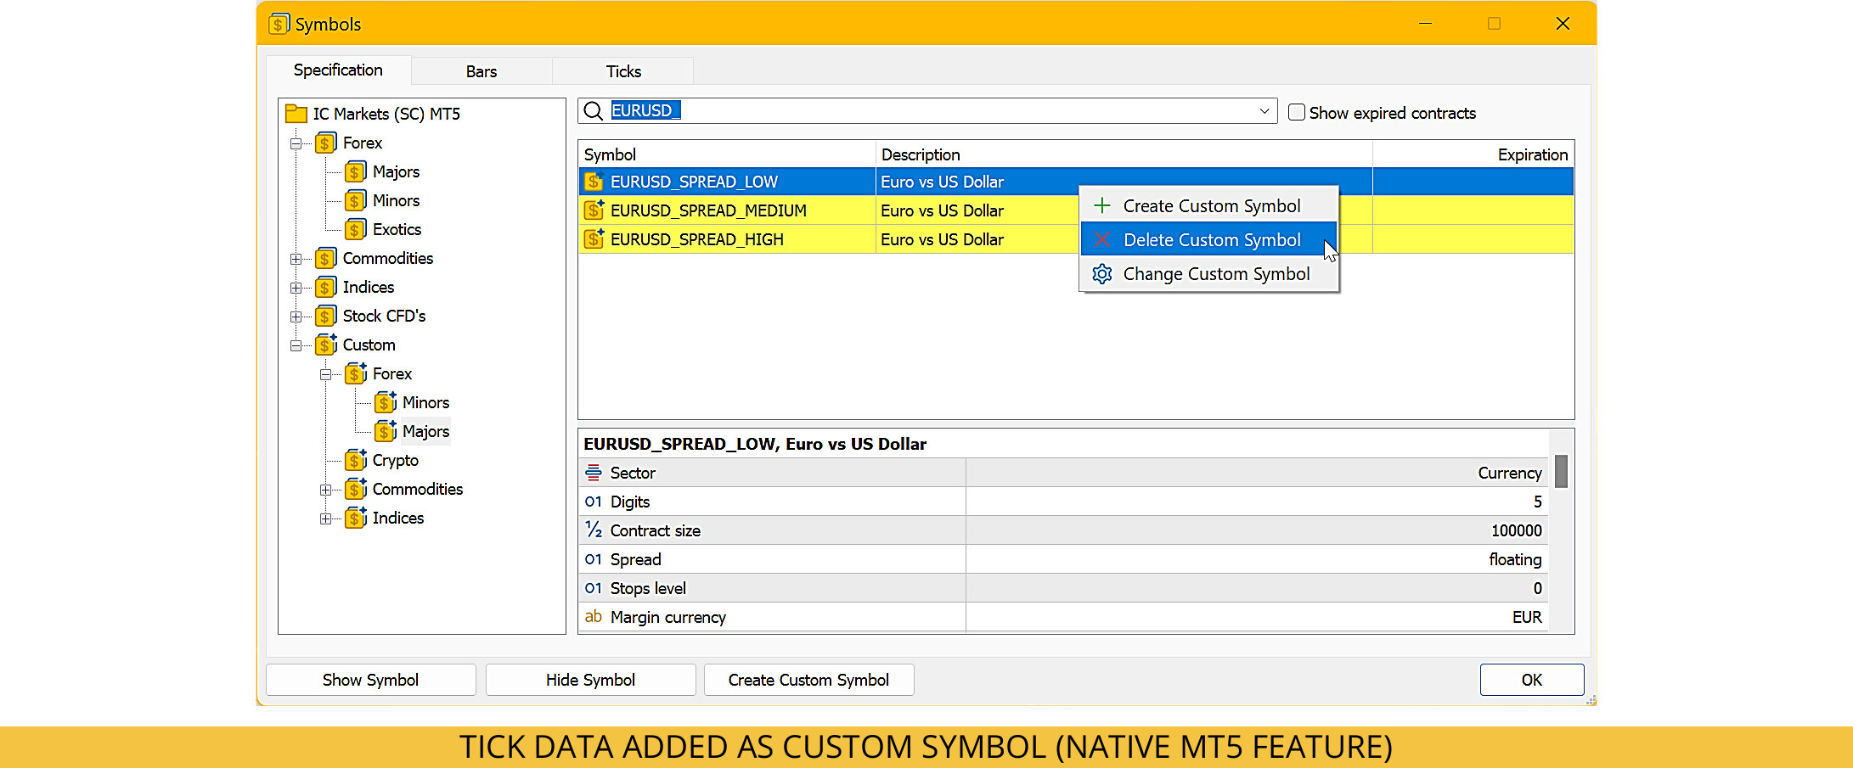Switch to the Bars tab
The height and width of the screenshot is (768, 1853).
pos(482,71)
